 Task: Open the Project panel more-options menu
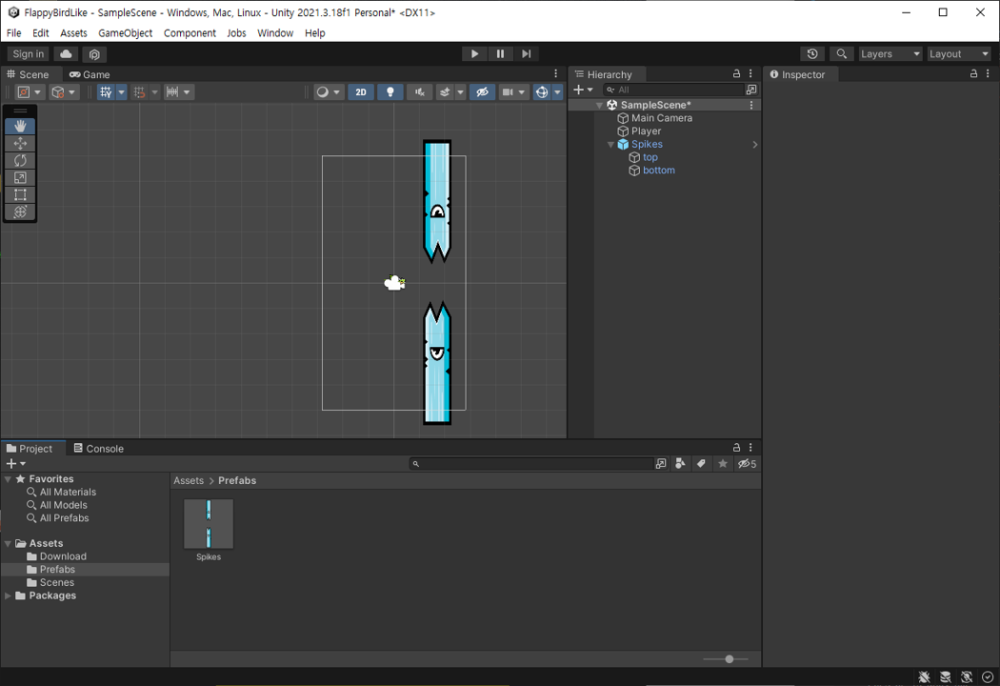750,448
